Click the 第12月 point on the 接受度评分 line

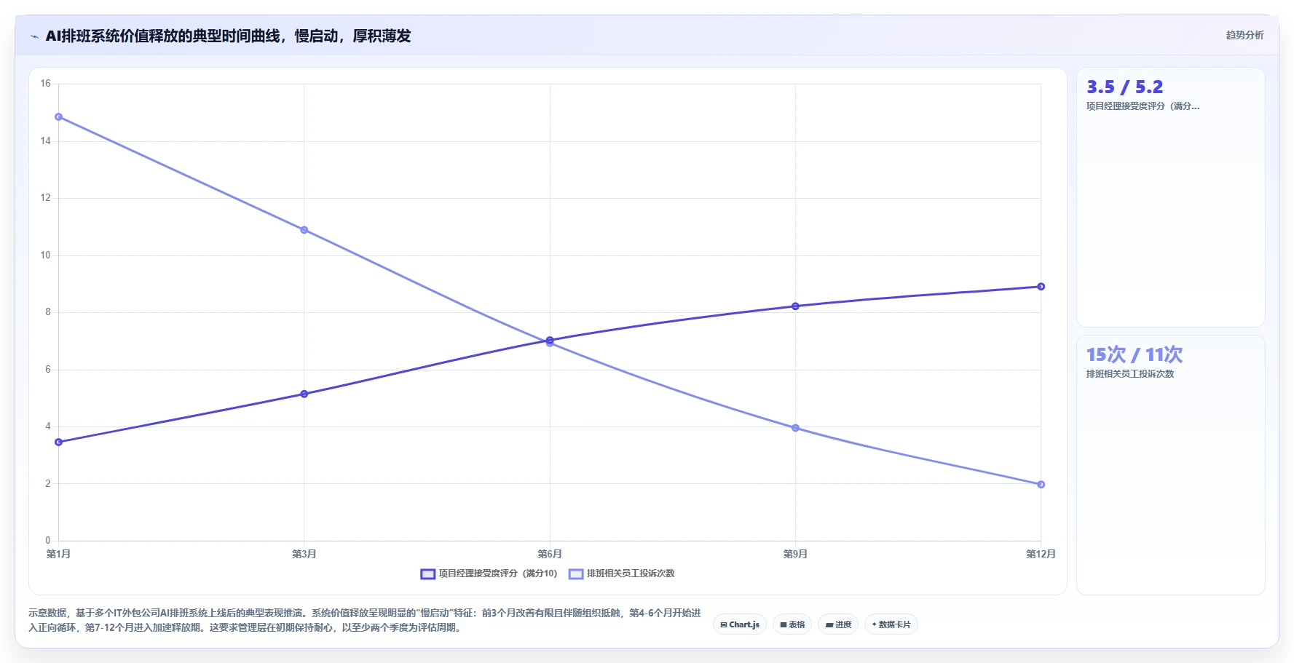click(x=1041, y=287)
